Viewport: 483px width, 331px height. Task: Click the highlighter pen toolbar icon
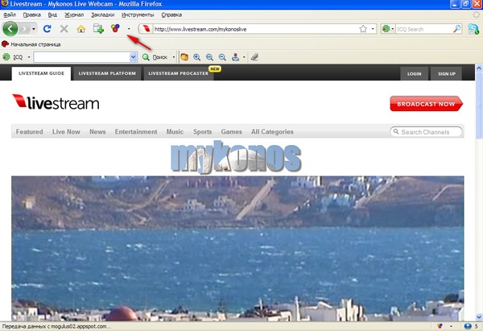tap(254, 57)
